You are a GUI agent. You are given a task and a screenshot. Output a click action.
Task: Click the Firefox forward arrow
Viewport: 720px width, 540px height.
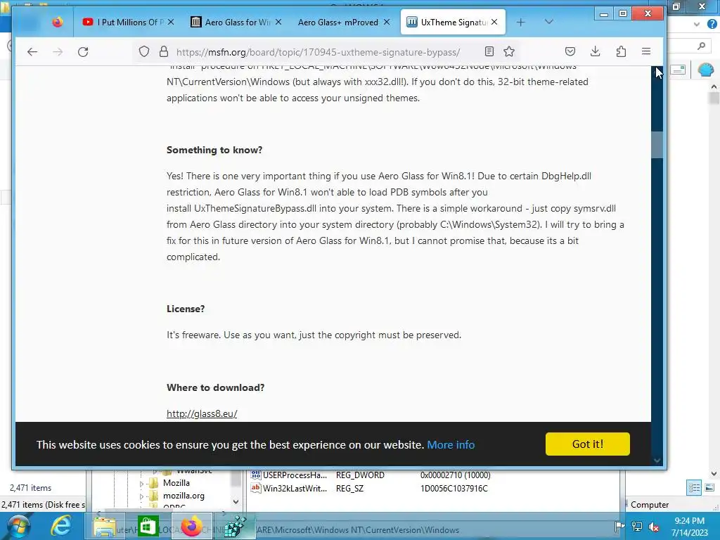pos(58,52)
